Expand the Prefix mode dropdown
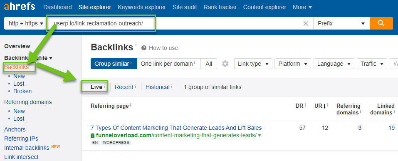The width and height of the screenshot is (398, 161). click(x=342, y=23)
